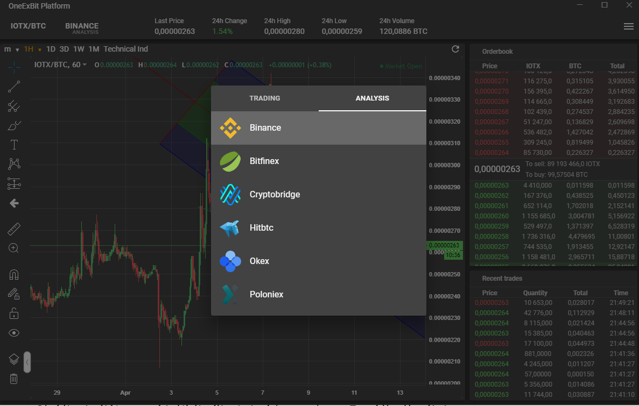Choose Hitbtc exchange from list
The height and width of the screenshot is (406, 639).
(319, 228)
